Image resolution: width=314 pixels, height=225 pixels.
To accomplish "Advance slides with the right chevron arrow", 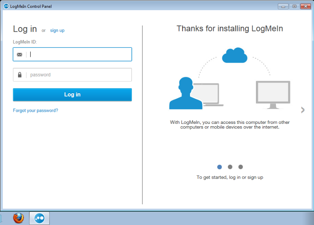I will (x=303, y=110).
